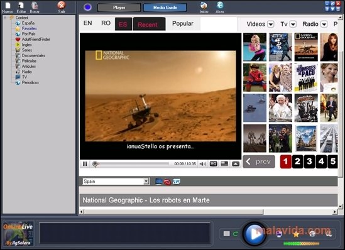Click the Borrar delete icon
This screenshot has height=250, width=345.
click(x=35, y=5)
